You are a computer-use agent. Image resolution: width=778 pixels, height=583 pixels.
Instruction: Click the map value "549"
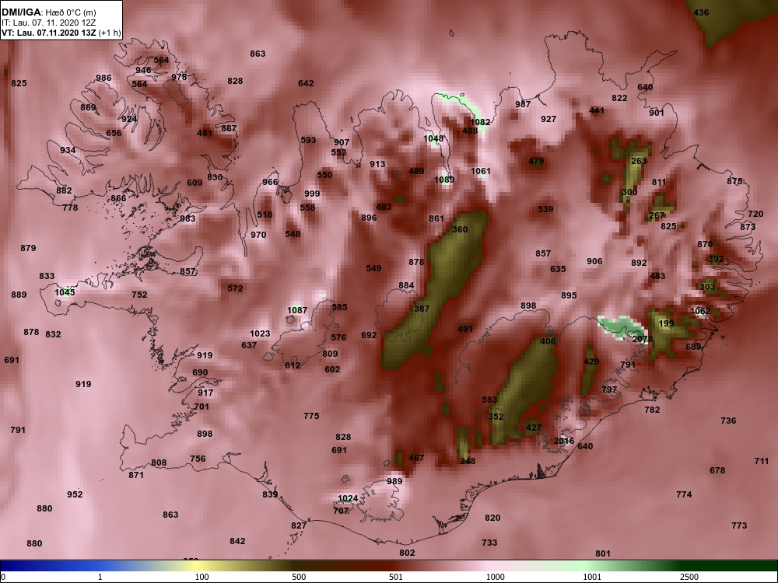point(373,268)
